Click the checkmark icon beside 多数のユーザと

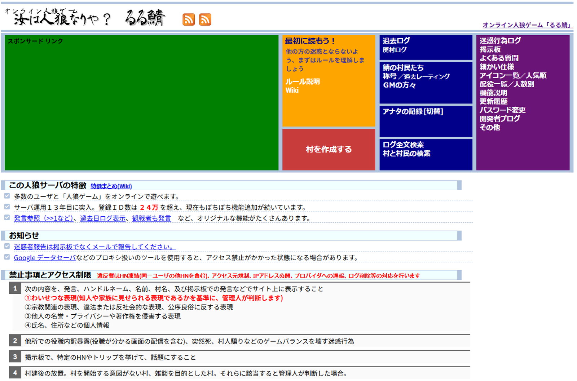coord(7,196)
